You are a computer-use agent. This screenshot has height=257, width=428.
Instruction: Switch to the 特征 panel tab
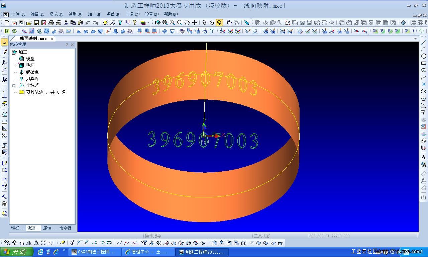(17, 228)
